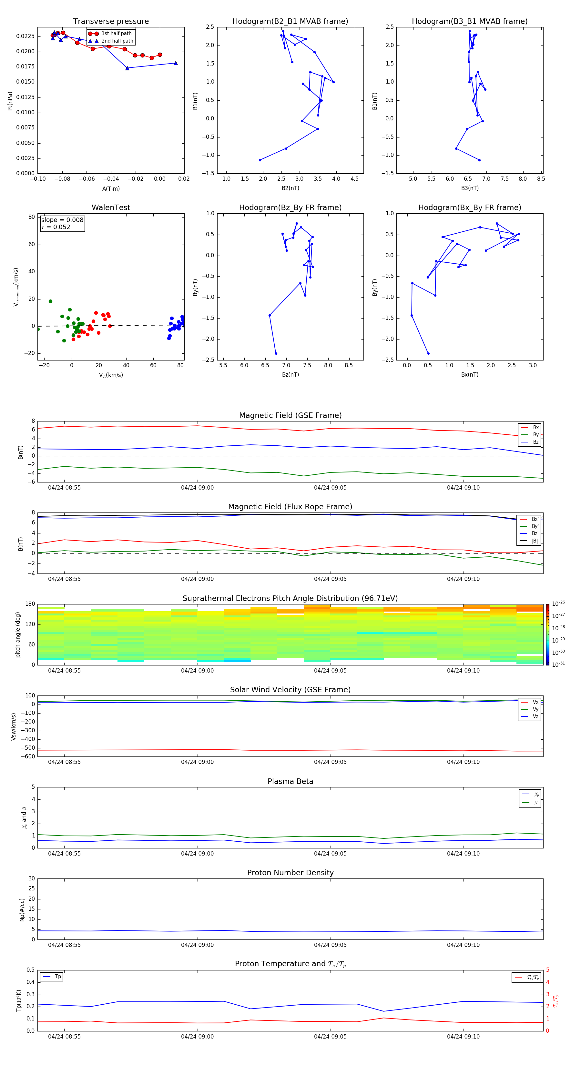Click the 'Solar Wind Velocity (GSE Frame)' title

click(290, 690)
